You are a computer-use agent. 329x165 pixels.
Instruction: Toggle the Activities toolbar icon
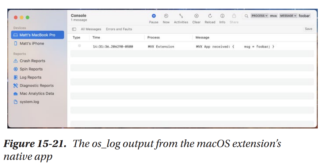[x=181, y=16]
